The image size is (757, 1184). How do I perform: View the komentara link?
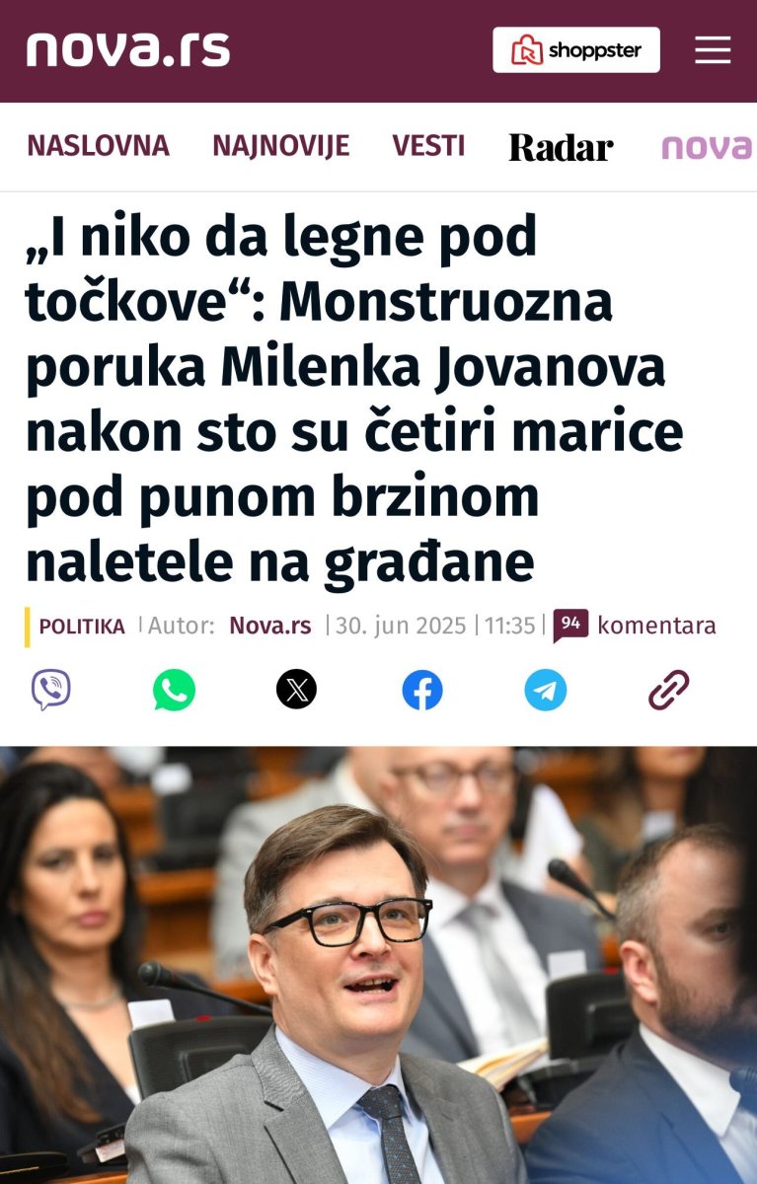[656, 626]
